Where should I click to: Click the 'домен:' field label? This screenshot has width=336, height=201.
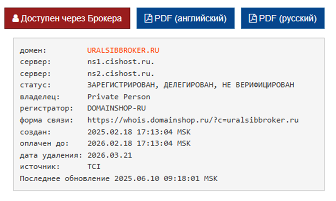point(33,51)
